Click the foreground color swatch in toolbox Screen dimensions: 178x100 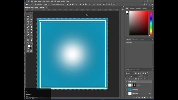[29, 46]
